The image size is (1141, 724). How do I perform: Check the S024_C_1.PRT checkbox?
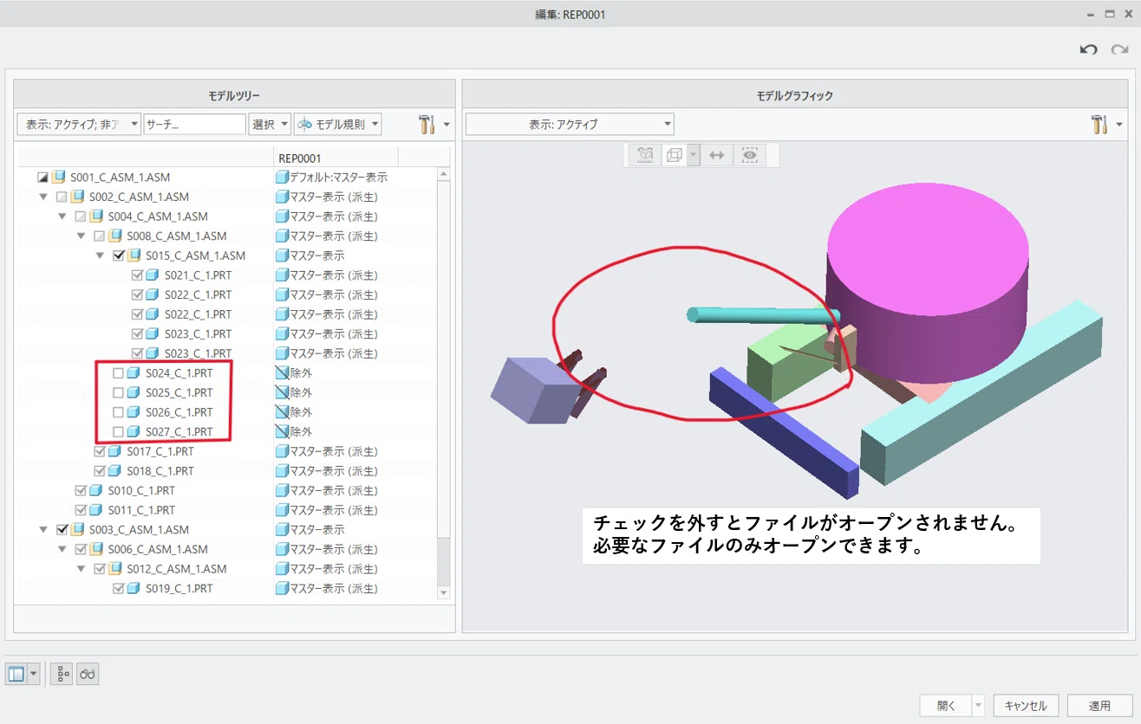pyautogui.click(x=118, y=373)
